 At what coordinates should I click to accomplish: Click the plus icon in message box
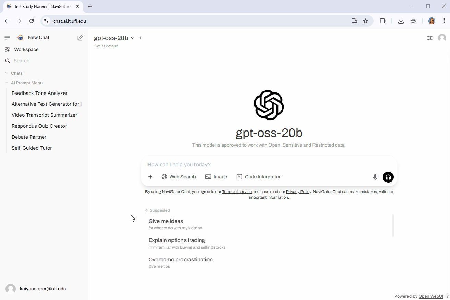[150, 177]
